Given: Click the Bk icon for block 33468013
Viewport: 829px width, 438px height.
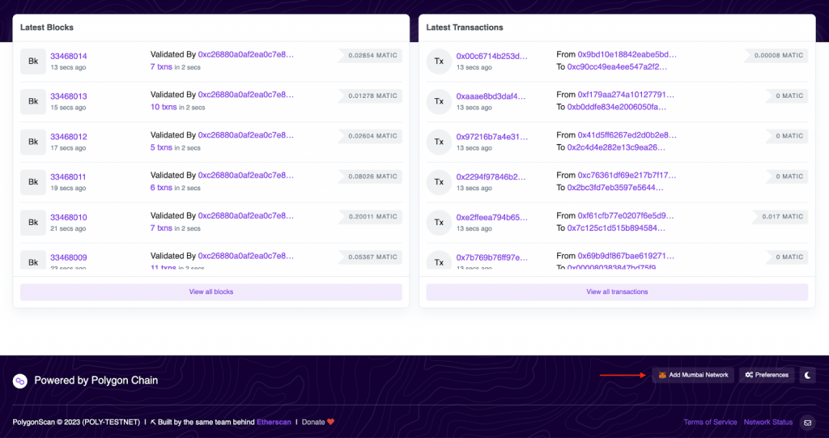Looking at the screenshot, I should coord(32,101).
